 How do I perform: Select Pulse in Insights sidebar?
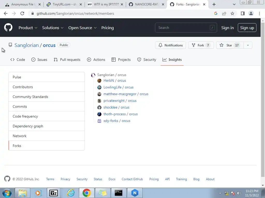[x=47, y=77]
